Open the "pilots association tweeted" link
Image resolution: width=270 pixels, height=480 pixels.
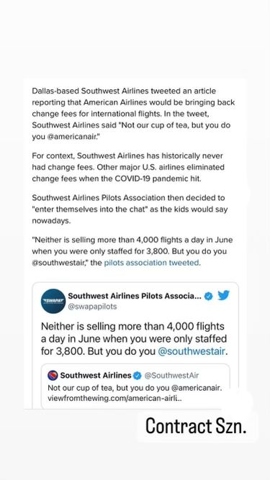(151, 263)
